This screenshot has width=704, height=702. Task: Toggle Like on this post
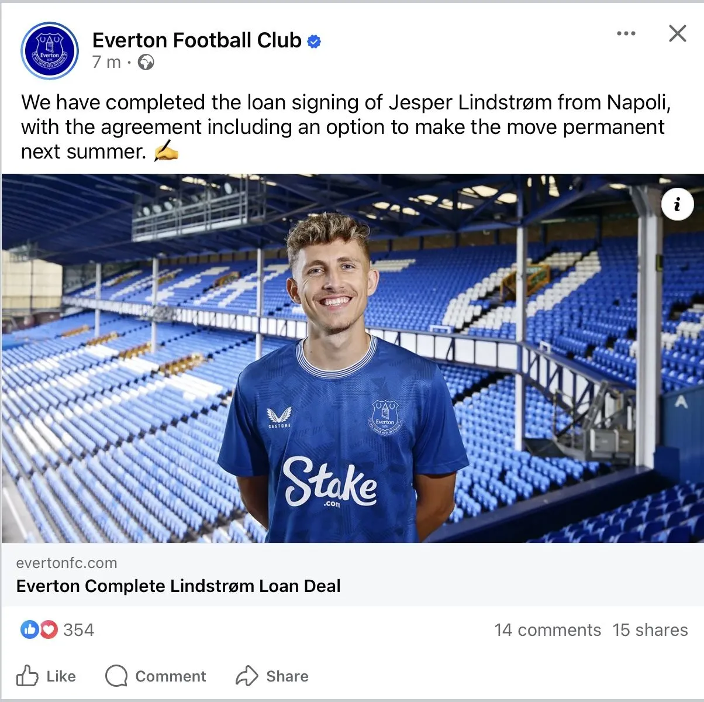(x=61, y=676)
